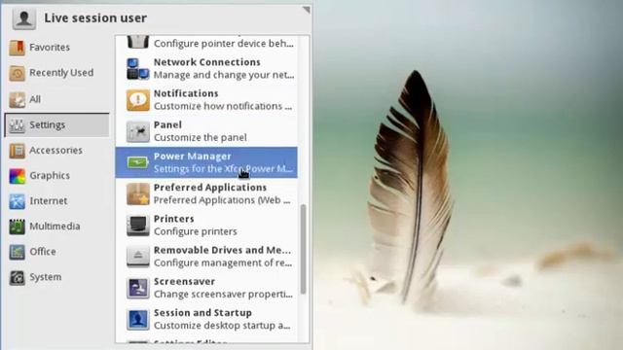Click the Live session user avatar icon

click(23, 18)
